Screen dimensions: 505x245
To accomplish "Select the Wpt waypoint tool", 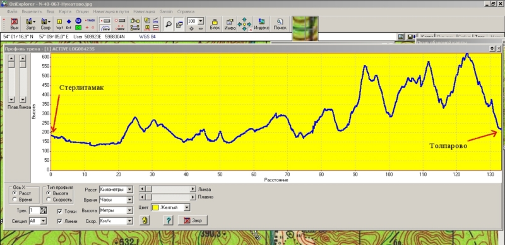I will 59,24.
